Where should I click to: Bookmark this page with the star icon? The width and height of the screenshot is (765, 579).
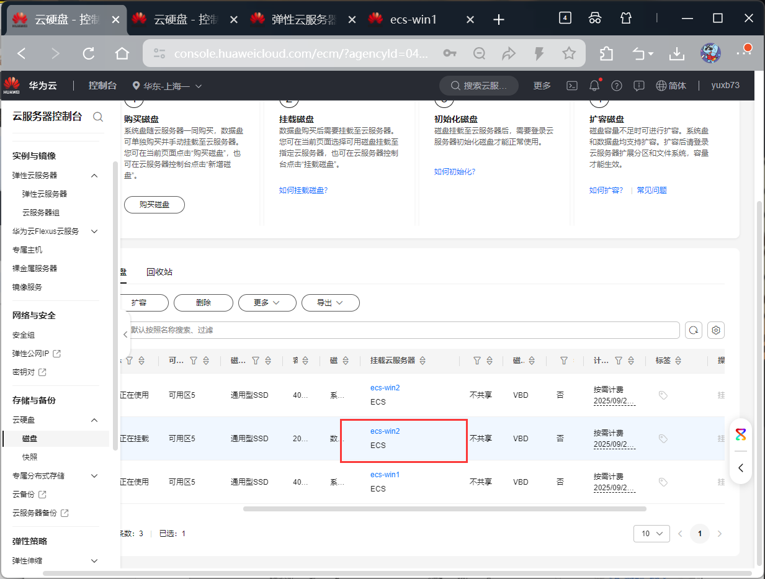[x=569, y=54]
